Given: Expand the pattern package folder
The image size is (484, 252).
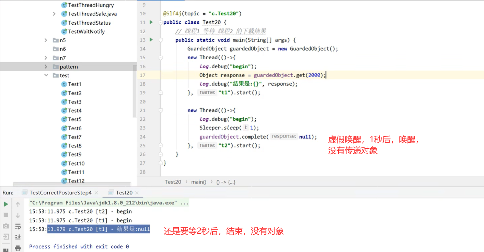Looking at the screenshot, I should [46, 67].
